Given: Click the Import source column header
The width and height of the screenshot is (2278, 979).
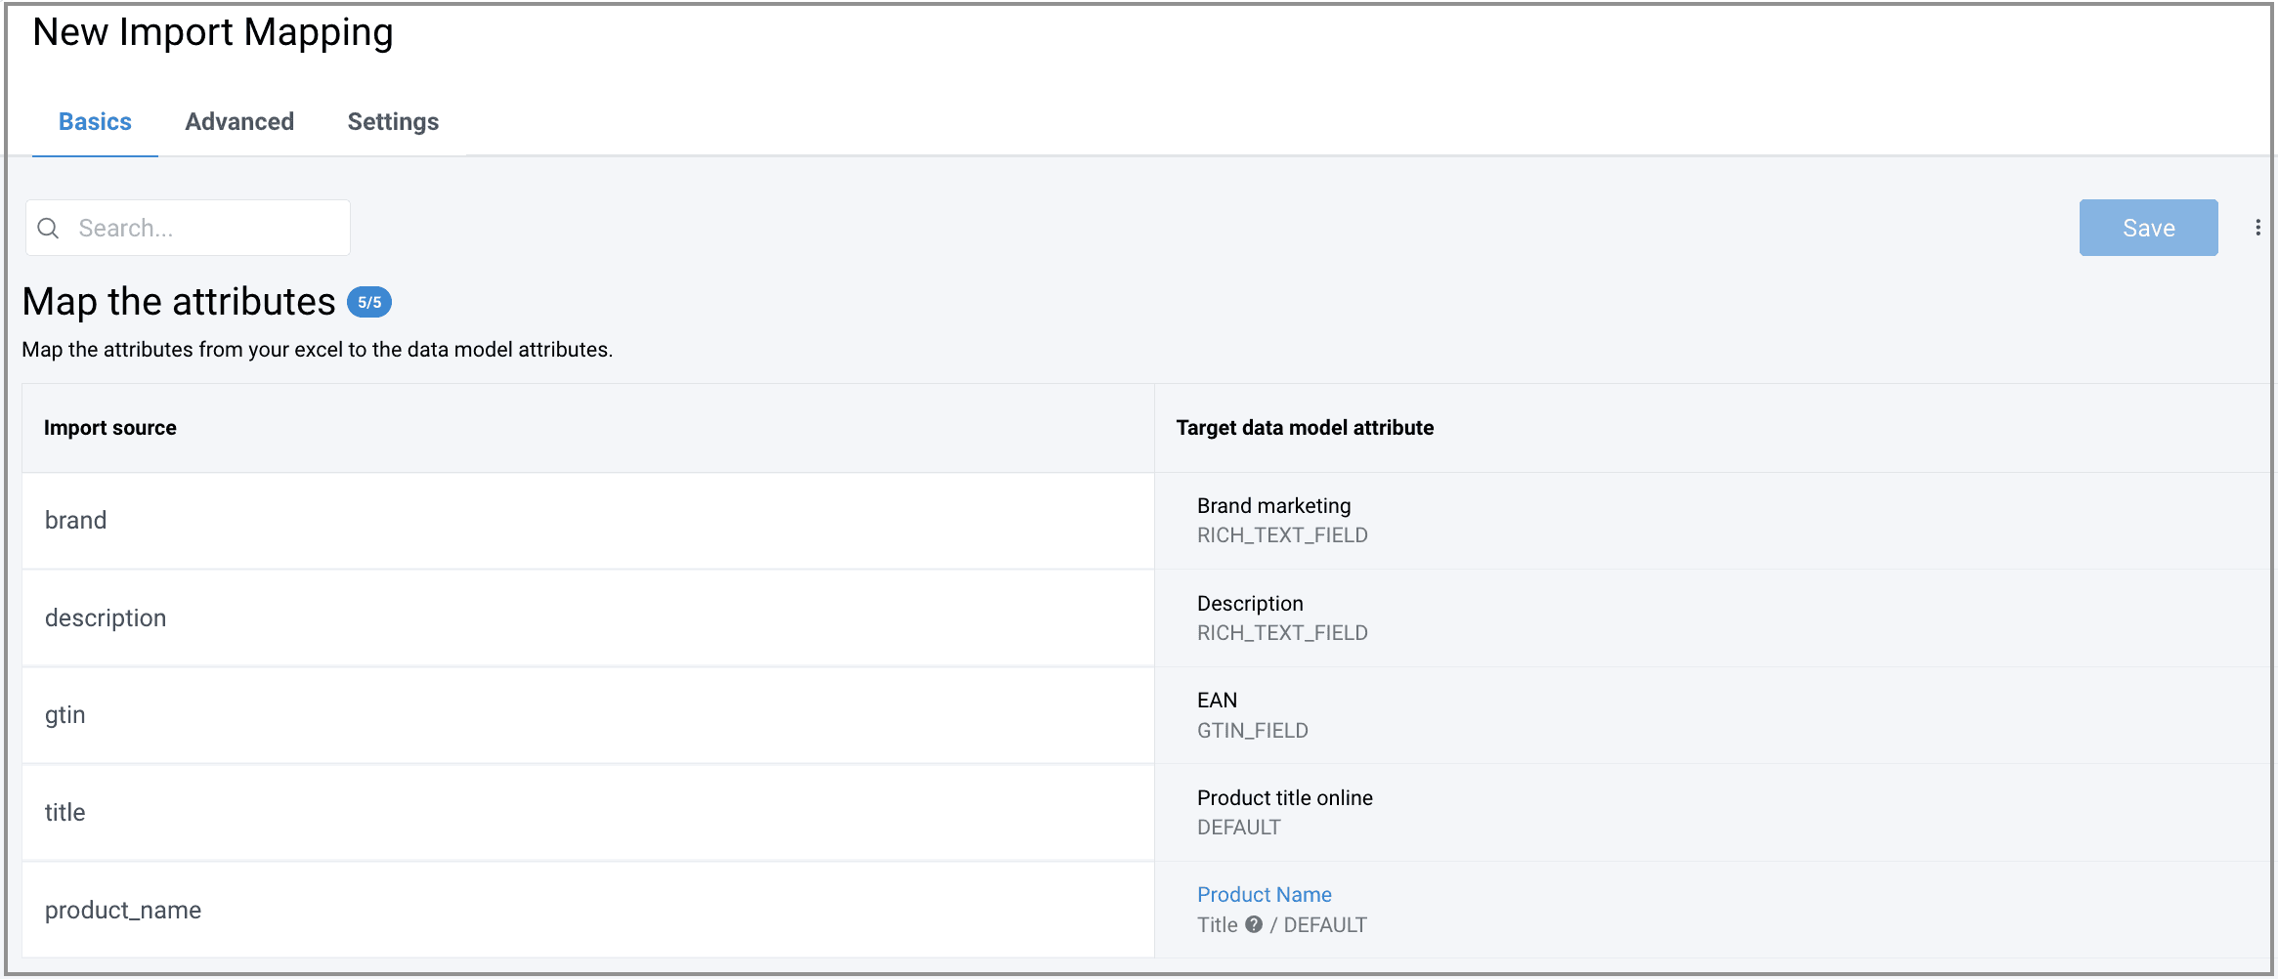Looking at the screenshot, I should click(x=110, y=428).
